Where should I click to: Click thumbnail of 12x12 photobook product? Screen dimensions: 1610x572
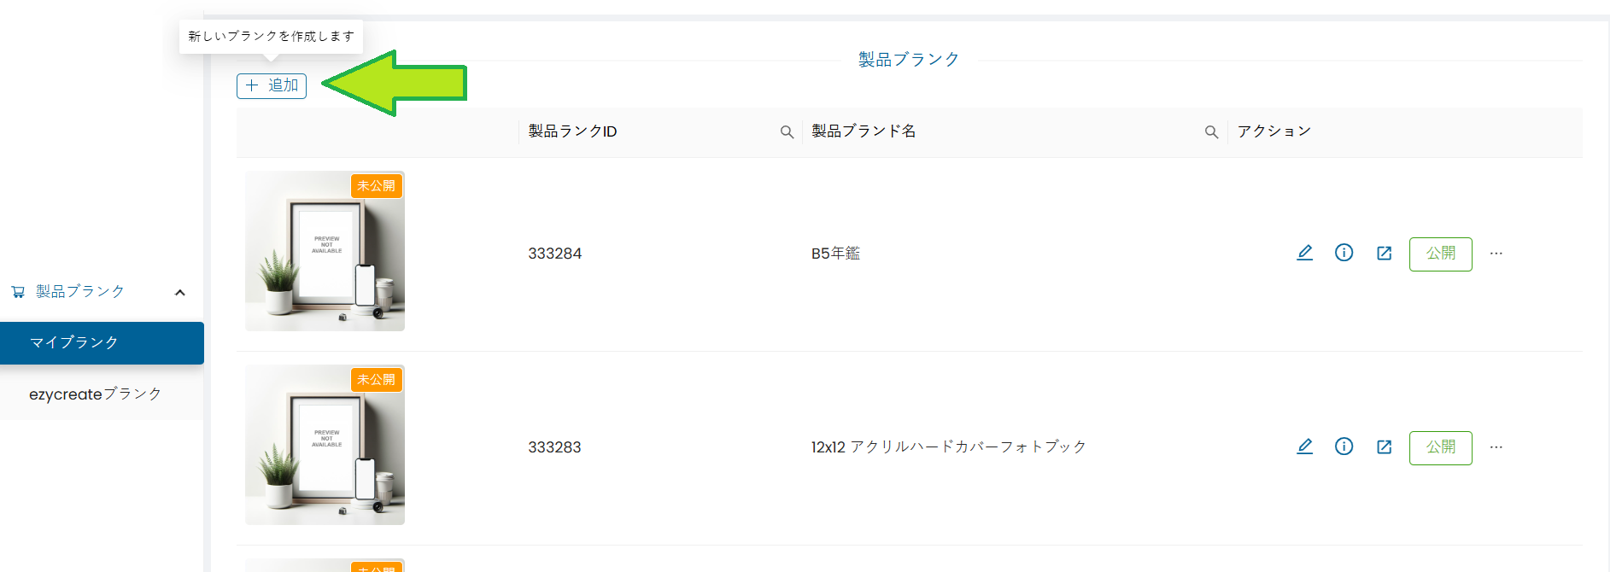tap(325, 445)
